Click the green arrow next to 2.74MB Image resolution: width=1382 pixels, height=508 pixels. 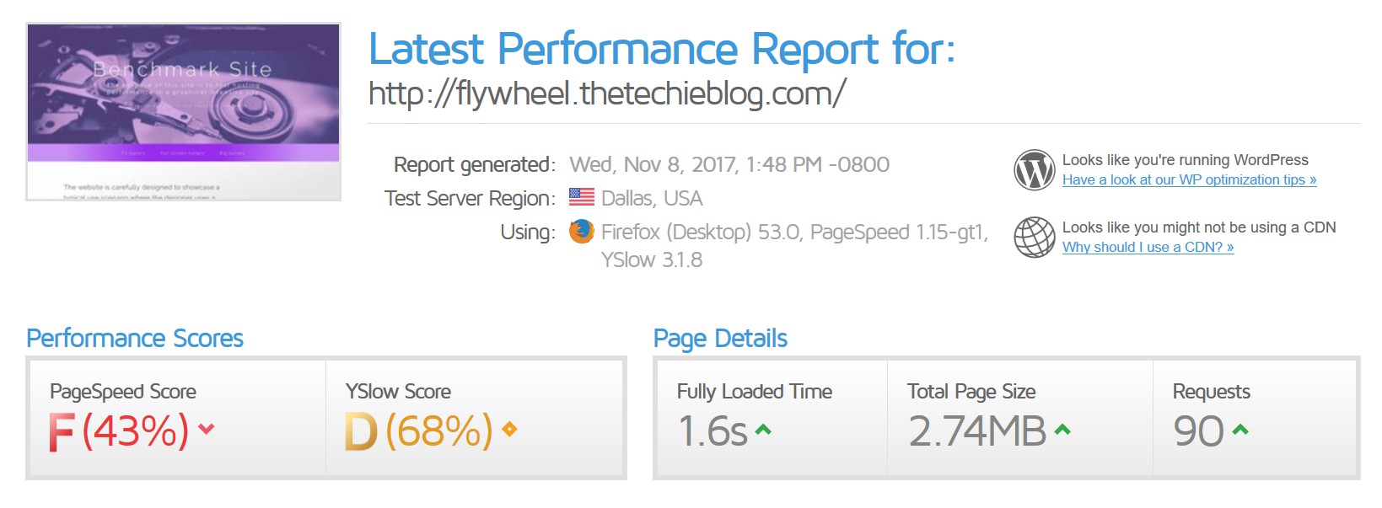pyautogui.click(x=1062, y=430)
